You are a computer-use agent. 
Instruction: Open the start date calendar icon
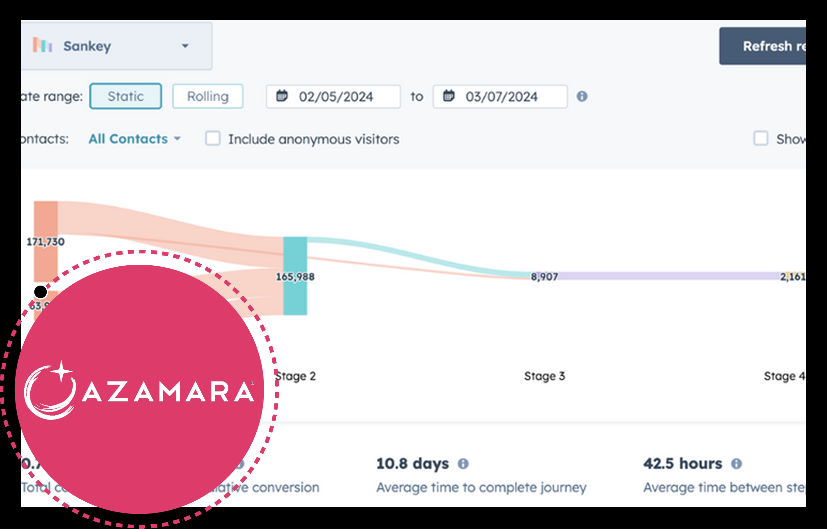point(282,96)
